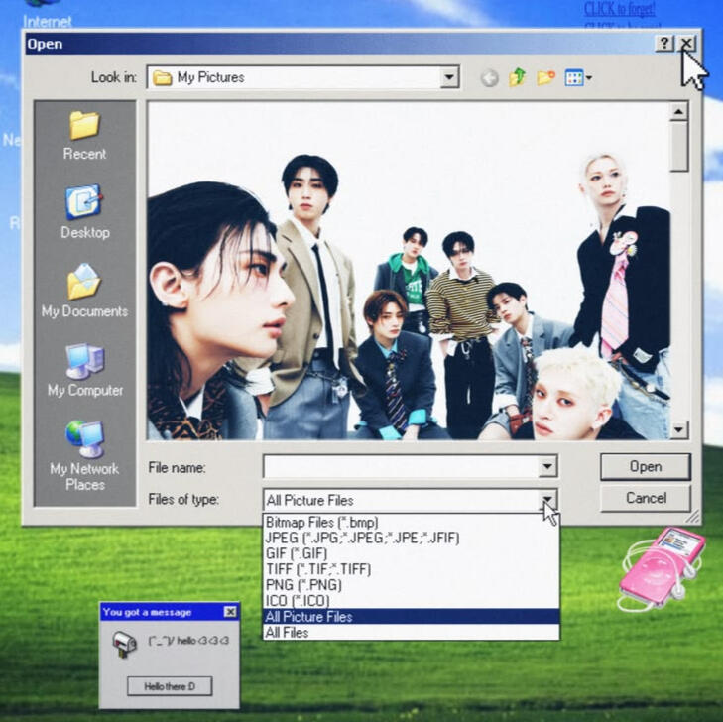Click the Back navigation arrow icon
Viewport: 723px width, 722px height.
(489, 78)
